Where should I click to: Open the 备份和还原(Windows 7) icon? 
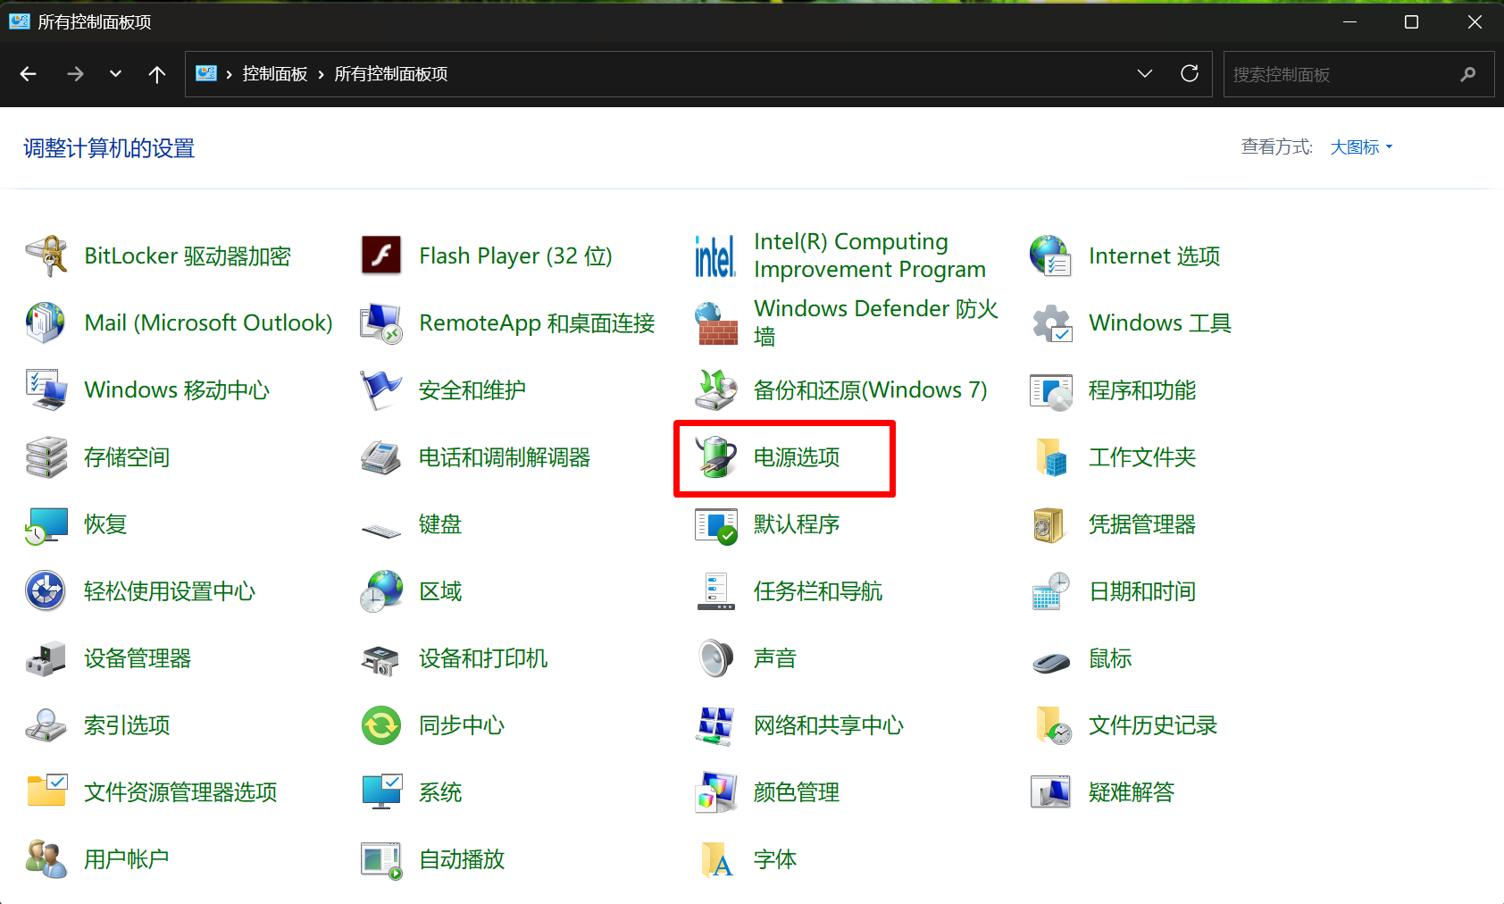716,390
